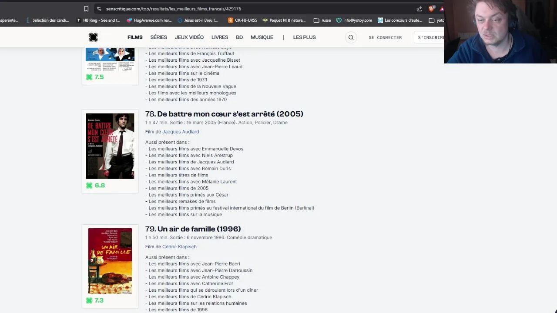Click the browser bookmark page icon
Screen dimensions: 557x313
pos(86,9)
